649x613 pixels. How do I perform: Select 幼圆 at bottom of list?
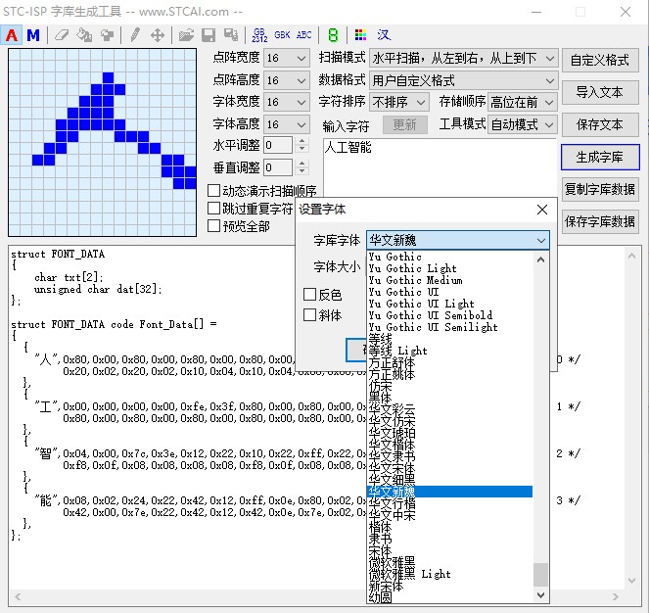pos(449,597)
